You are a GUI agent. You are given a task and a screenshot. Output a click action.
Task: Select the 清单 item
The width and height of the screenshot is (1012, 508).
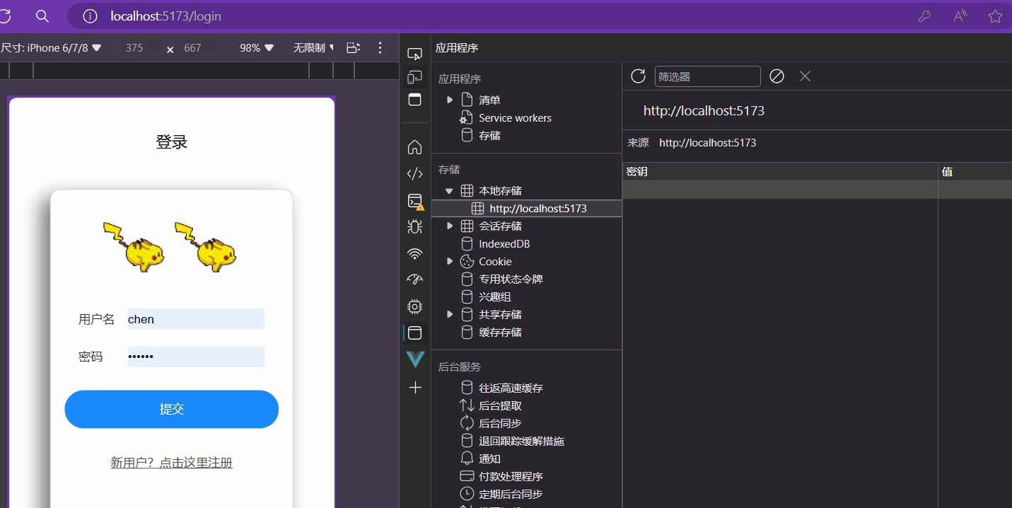click(489, 100)
